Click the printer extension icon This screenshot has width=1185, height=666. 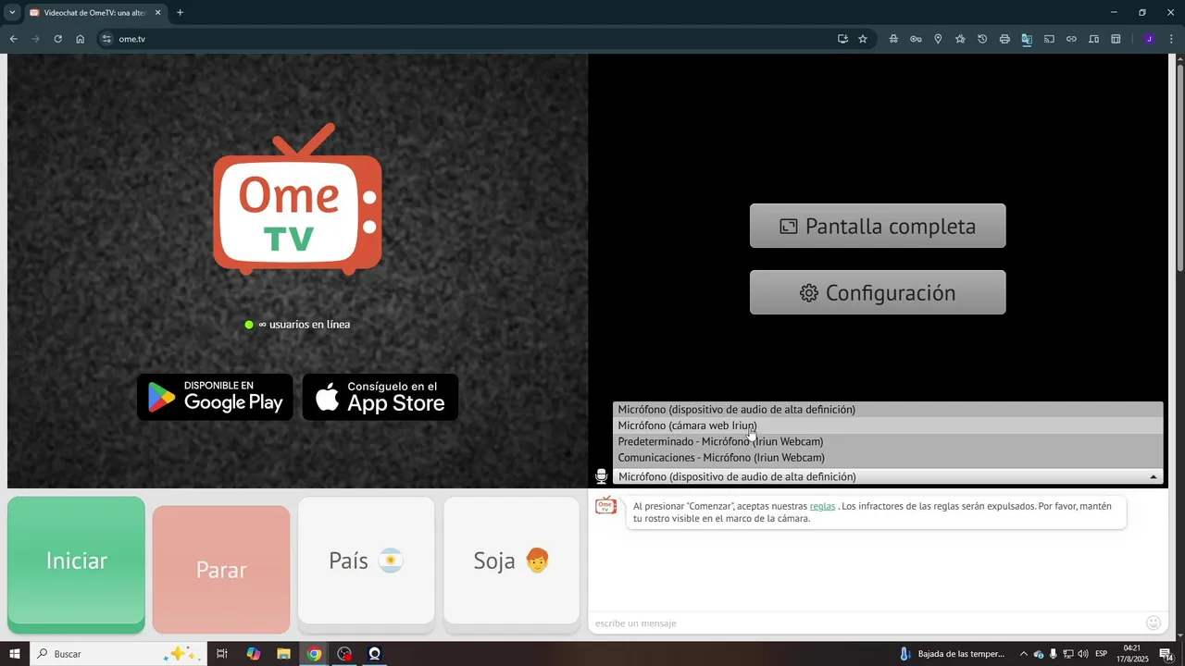tap(1004, 39)
